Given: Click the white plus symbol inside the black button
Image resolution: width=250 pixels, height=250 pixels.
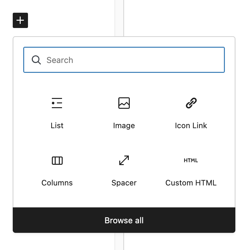Looking at the screenshot, I should [20, 20].
